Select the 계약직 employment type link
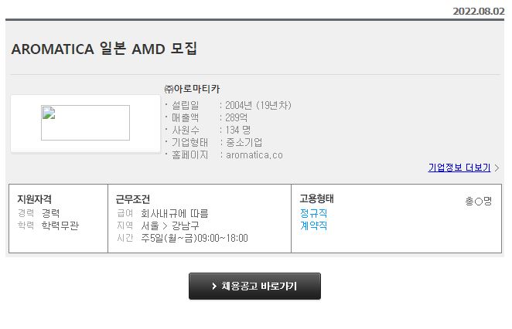 [x=313, y=226]
